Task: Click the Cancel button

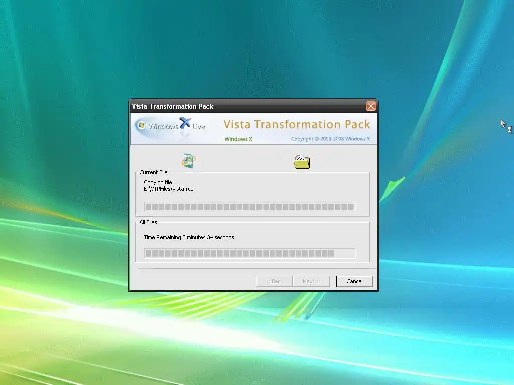Action: (354, 281)
